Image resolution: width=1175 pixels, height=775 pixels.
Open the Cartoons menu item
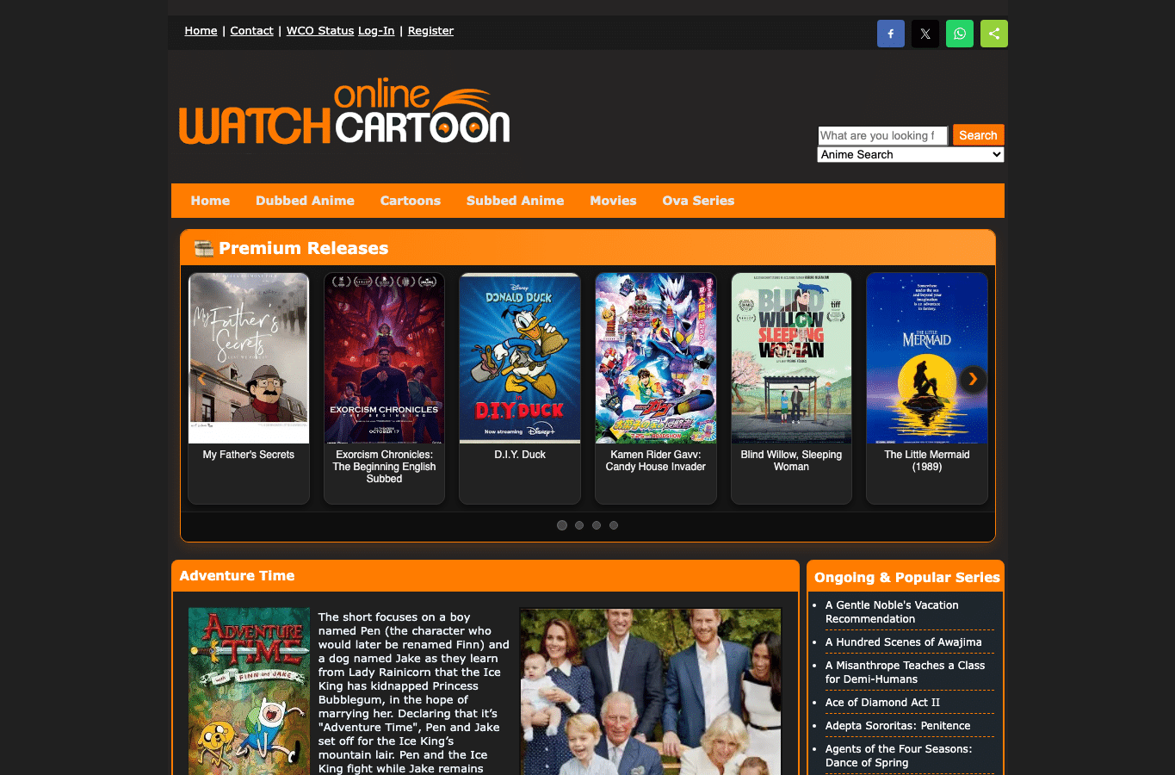[411, 201]
